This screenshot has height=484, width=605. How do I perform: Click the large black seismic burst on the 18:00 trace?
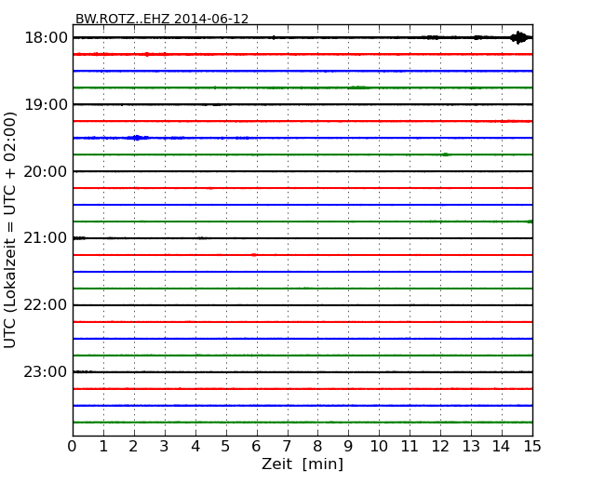[x=519, y=38]
